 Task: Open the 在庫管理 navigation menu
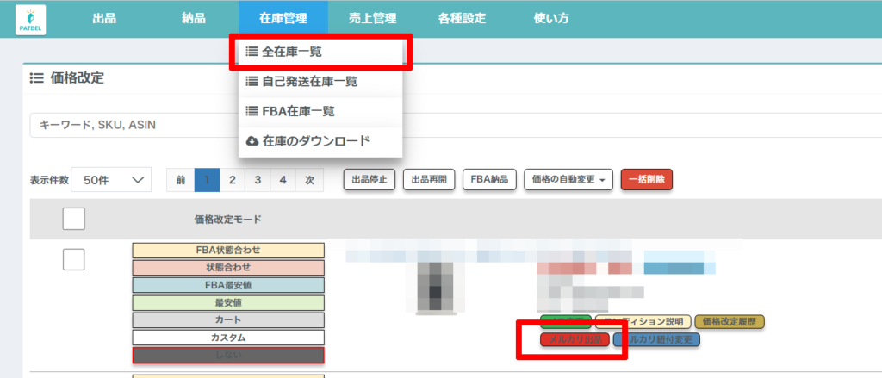click(x=283, y=19)
